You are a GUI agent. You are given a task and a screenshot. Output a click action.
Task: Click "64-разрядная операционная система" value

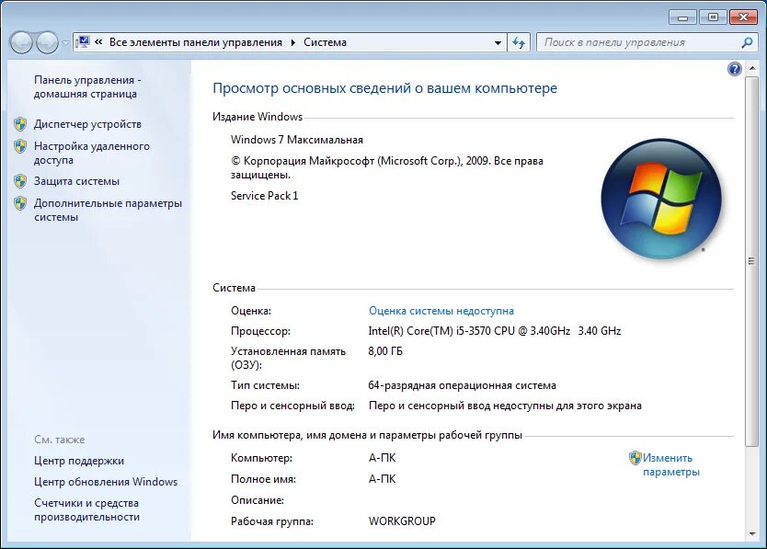463,385
